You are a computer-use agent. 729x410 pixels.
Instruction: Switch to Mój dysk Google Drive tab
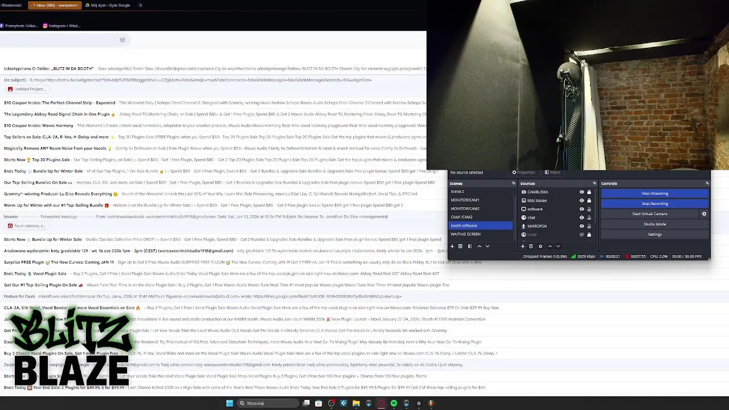point(108,5)
